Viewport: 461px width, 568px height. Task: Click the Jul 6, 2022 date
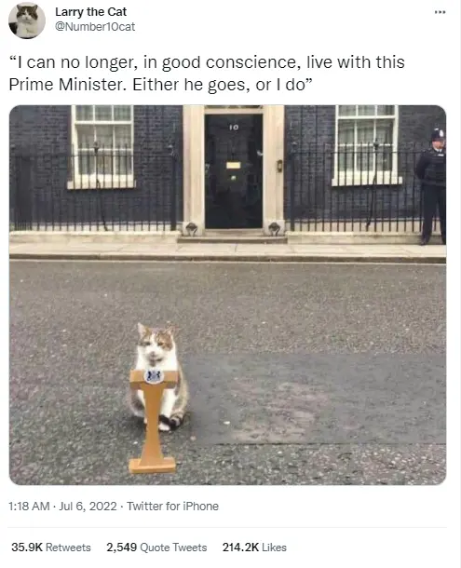(x=88, y=506)
